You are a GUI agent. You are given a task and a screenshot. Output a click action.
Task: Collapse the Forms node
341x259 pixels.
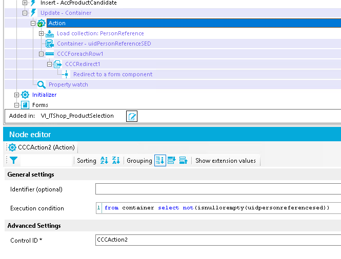tap(16, 105)
